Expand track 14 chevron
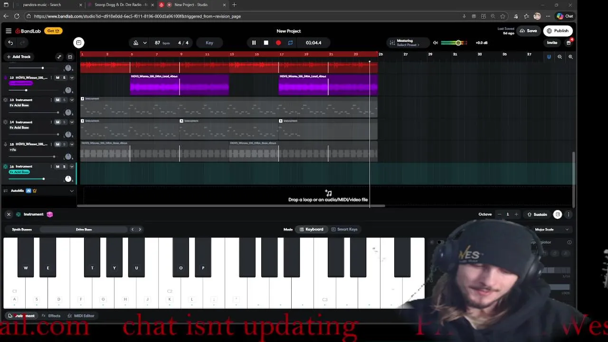This screenshot has height=342, width=608. (x=72, y=122)
